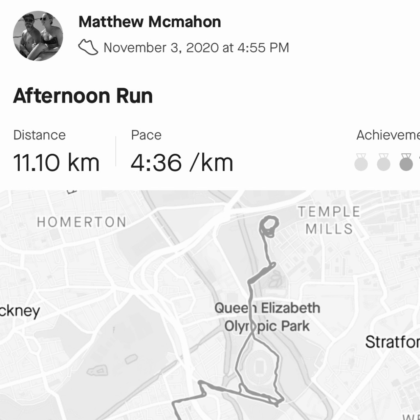Click the Matthew Mcmahon name link

click(150, 22)
